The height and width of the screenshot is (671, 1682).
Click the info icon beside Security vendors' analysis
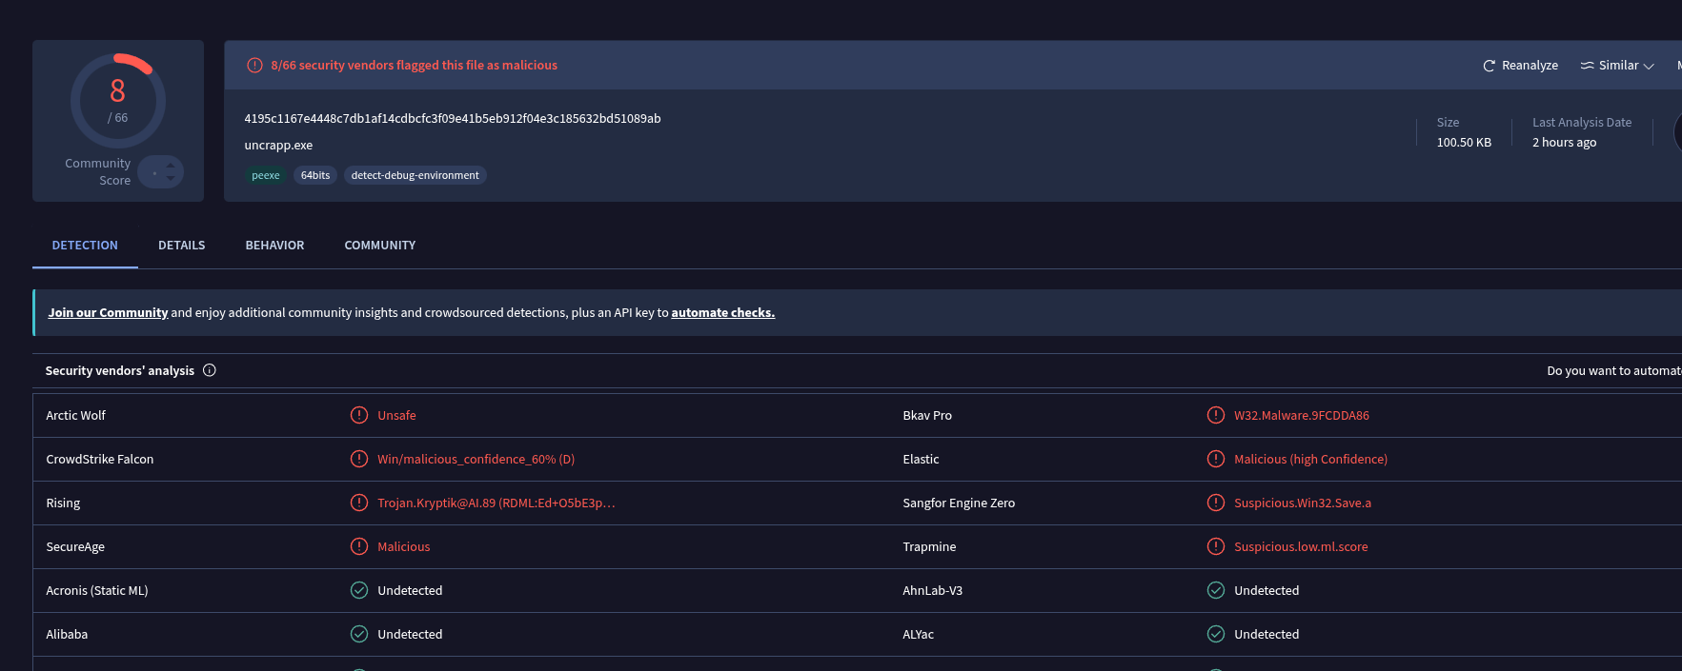point(210,370)
